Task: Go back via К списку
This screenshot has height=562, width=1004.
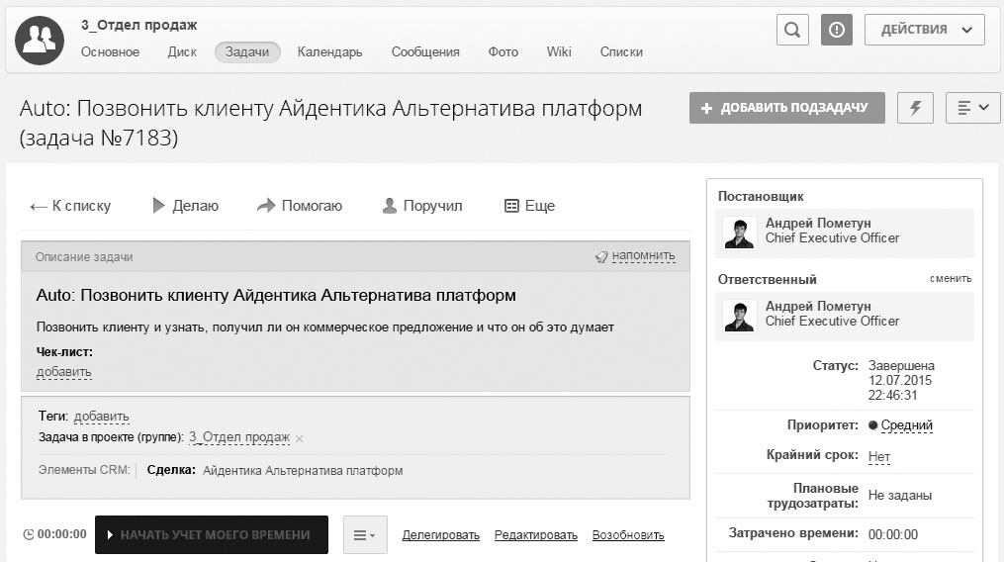Action: coord(70,206)
